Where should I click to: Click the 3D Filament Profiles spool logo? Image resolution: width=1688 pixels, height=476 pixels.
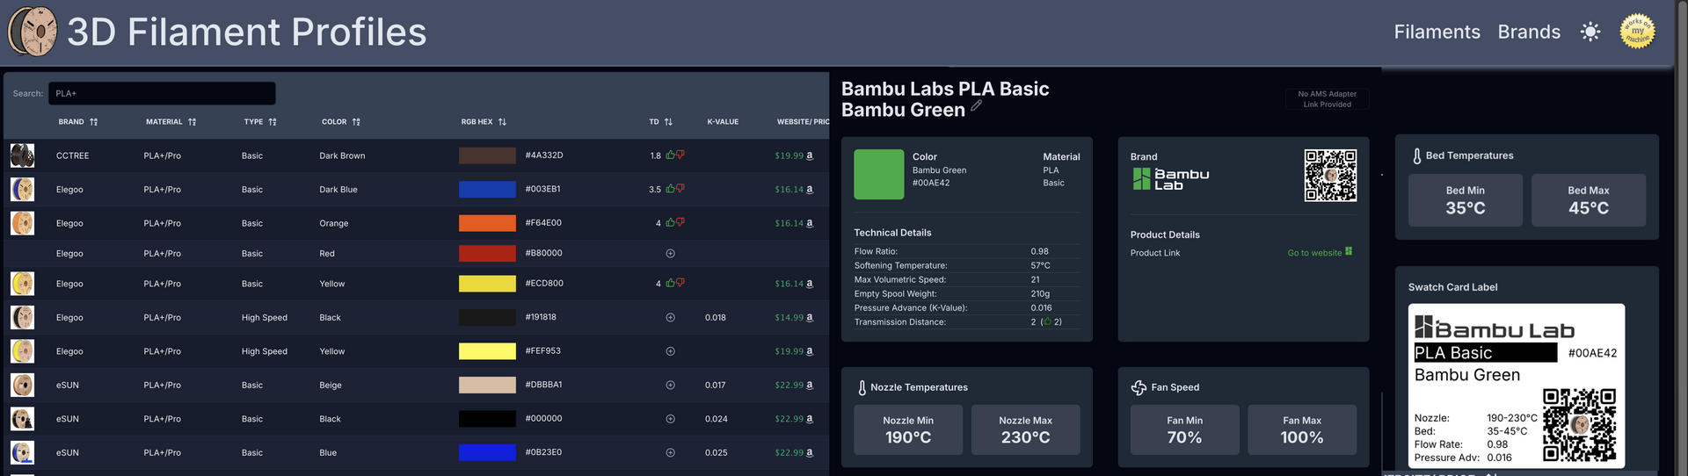pos(33,32)
